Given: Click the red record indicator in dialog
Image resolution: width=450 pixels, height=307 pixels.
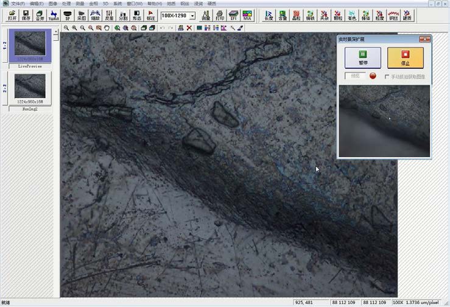Looking at the screenshot, I should 373,76.
